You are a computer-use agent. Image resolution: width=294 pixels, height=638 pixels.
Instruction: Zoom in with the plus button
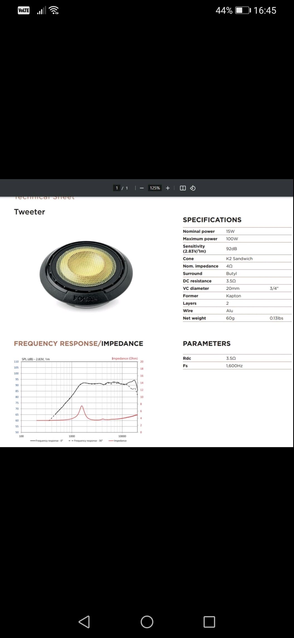[168, 188]
